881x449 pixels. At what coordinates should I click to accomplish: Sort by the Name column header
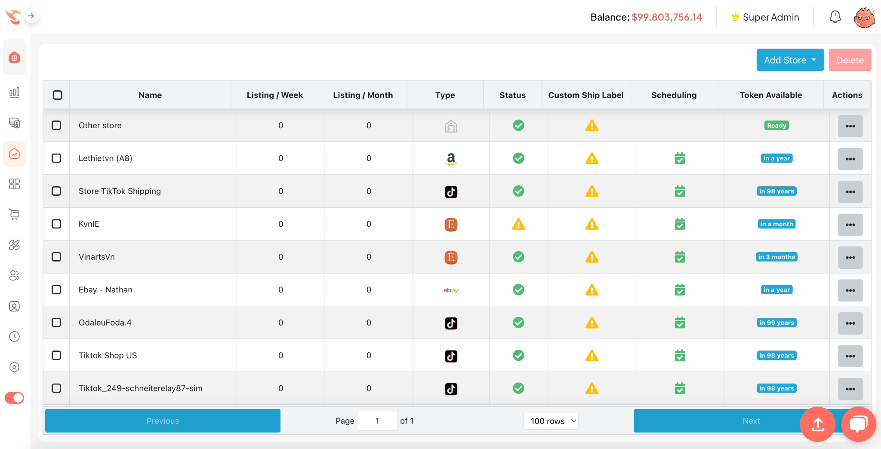pyautogui.click(x=150, y=95)
